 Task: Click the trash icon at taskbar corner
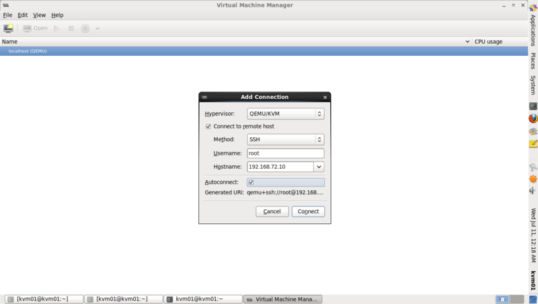(533, 299)
